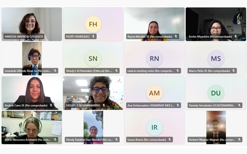
Task: Select Maria Mesonero Kromand's video tile
Action: (x=32, y=128)
